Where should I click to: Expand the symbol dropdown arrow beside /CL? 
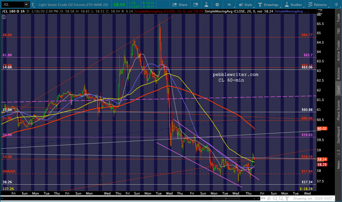pyautogui.click(x=26, y=5)
